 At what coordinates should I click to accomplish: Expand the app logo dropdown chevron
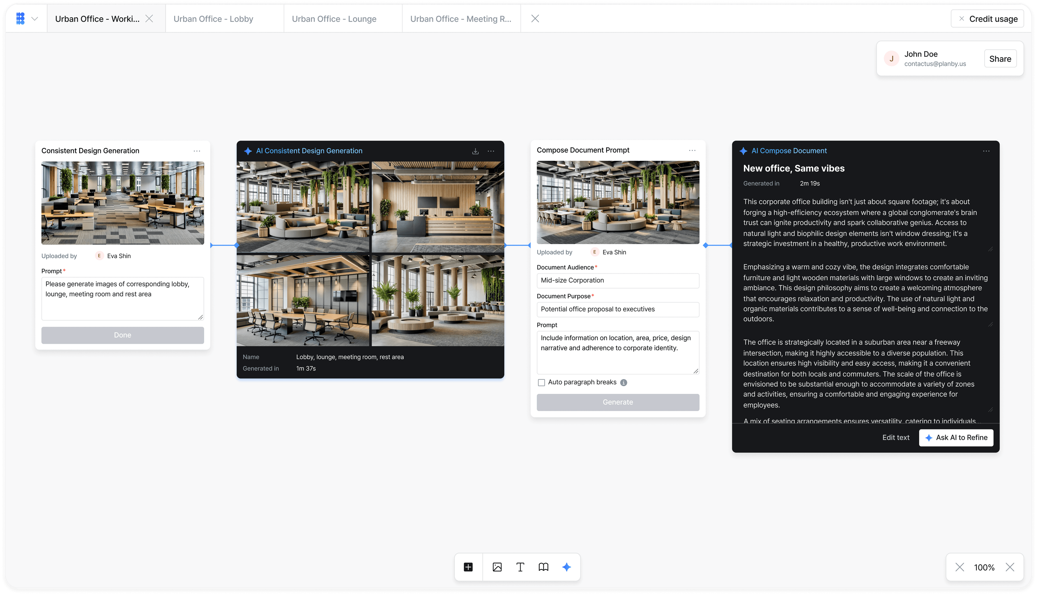pyautogui.click(x=35, y=19)
